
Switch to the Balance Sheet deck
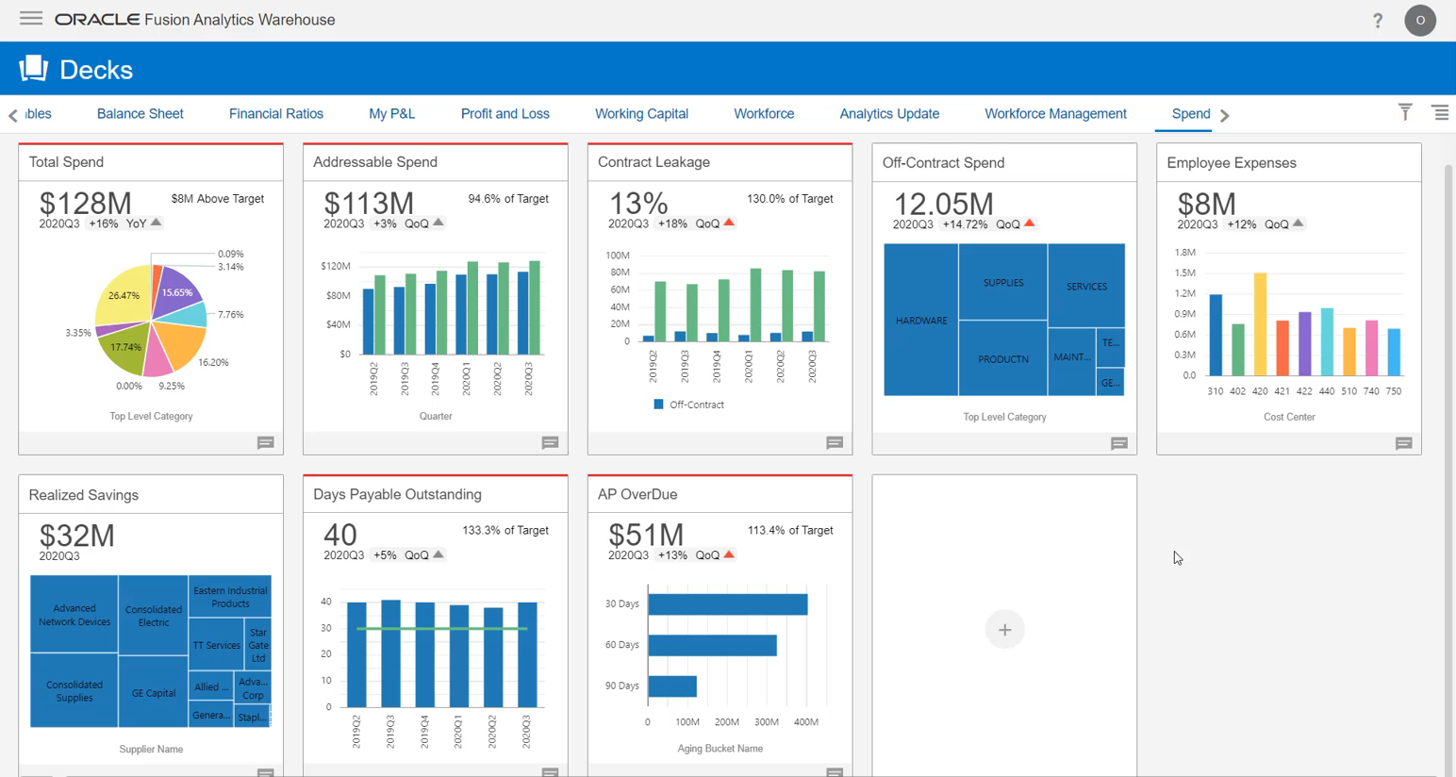[x=140, y=113]
